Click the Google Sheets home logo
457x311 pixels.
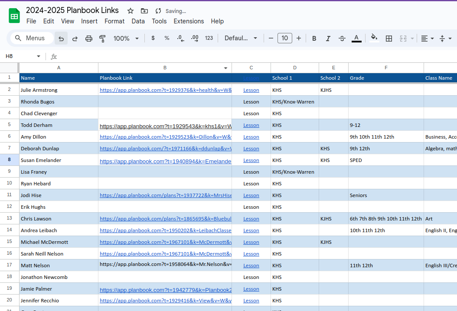14,16
